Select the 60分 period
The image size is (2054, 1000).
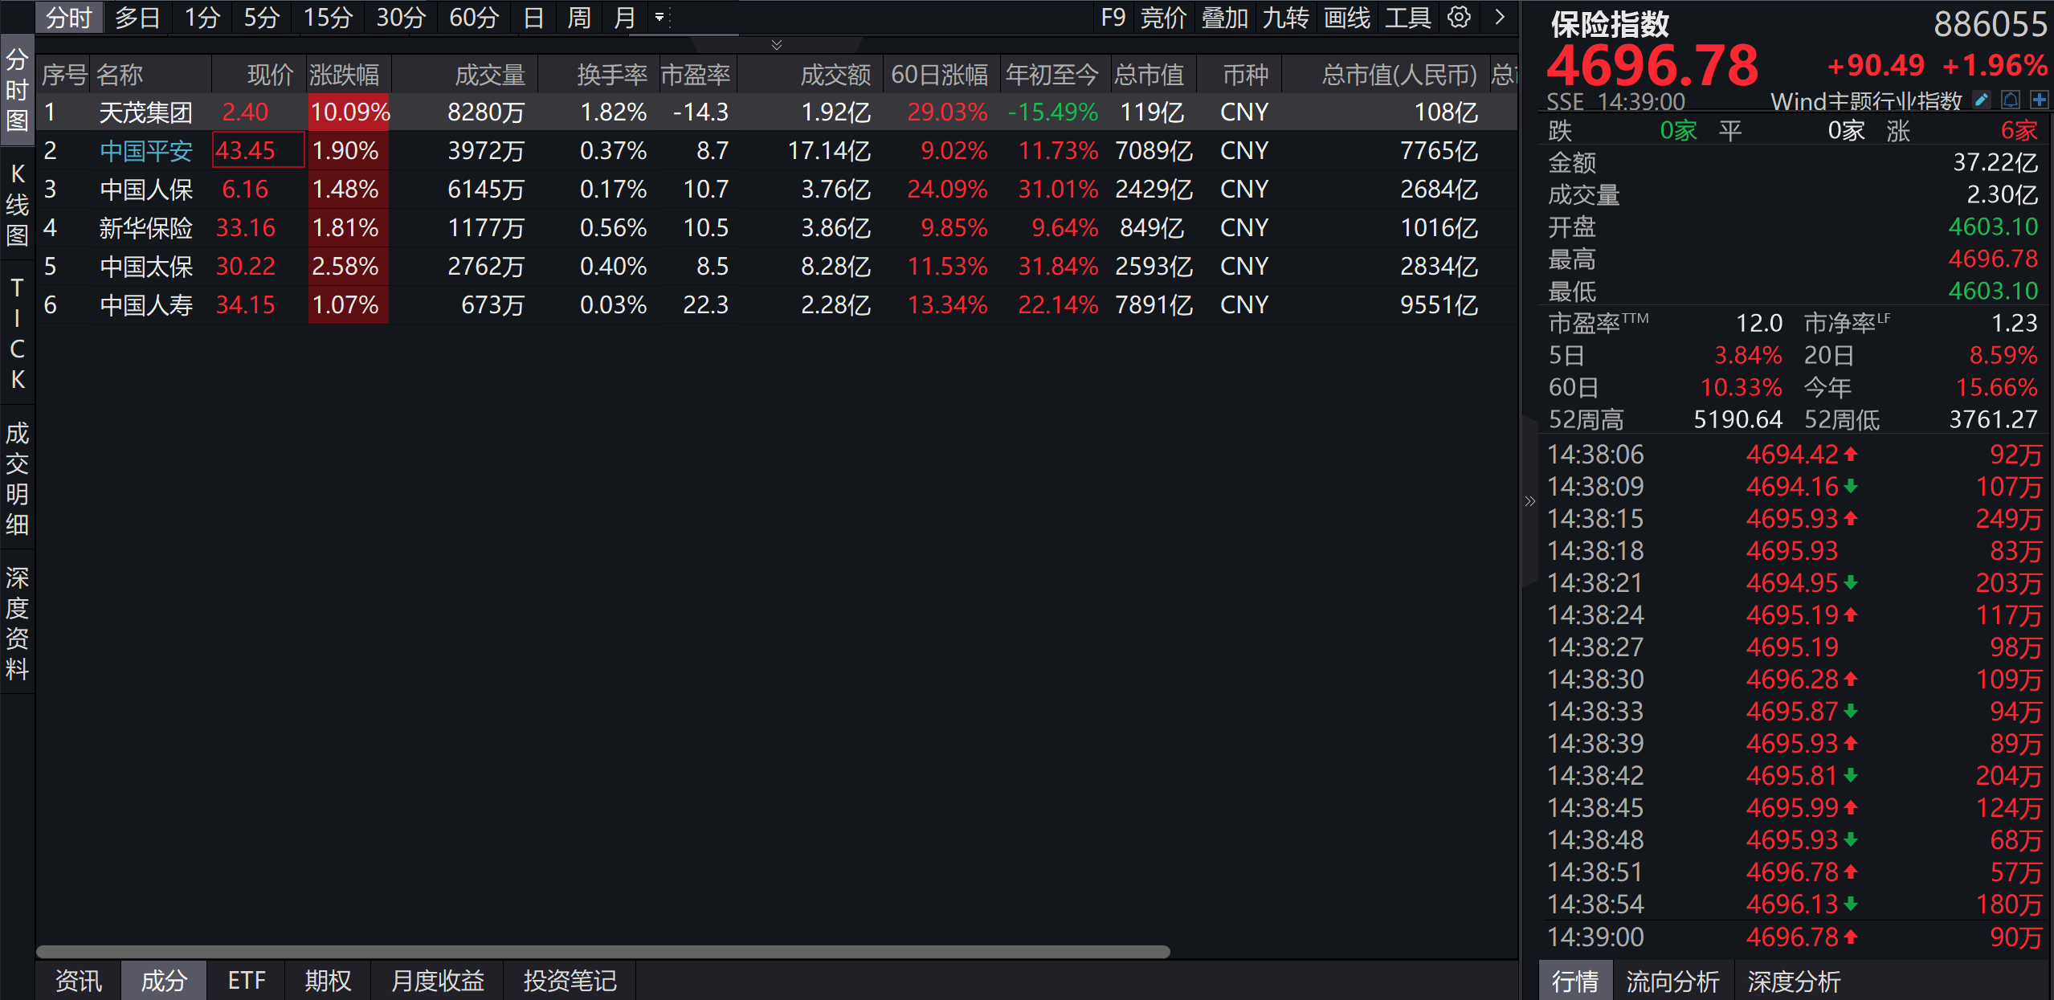tap(474, 17)
